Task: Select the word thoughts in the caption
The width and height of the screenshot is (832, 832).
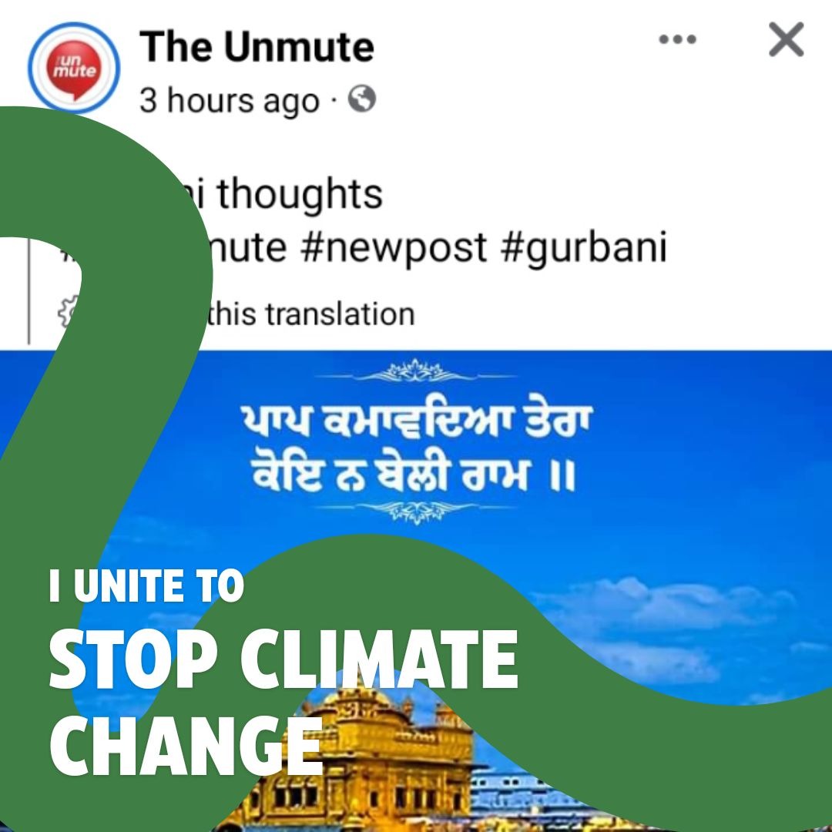Action: pyautogui.click(x=300, y=194)
